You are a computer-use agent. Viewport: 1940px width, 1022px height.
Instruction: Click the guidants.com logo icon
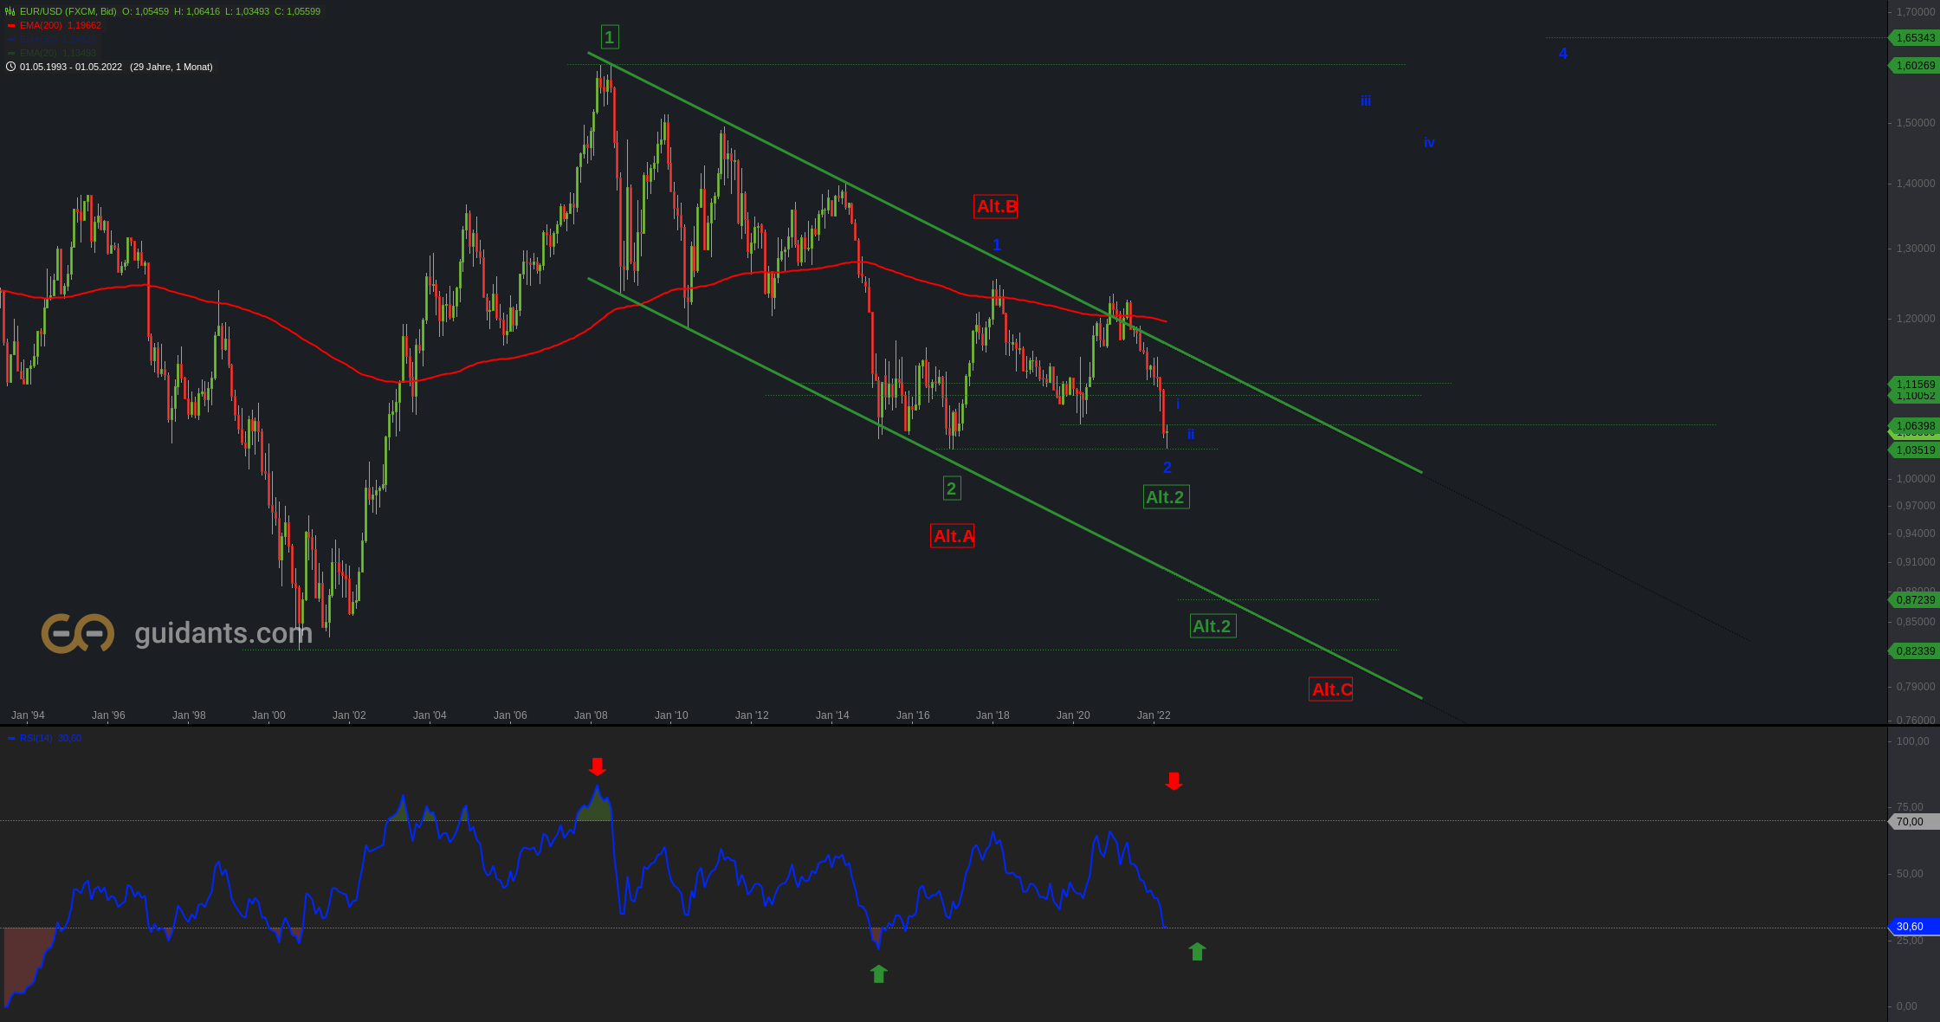point(78,633)
